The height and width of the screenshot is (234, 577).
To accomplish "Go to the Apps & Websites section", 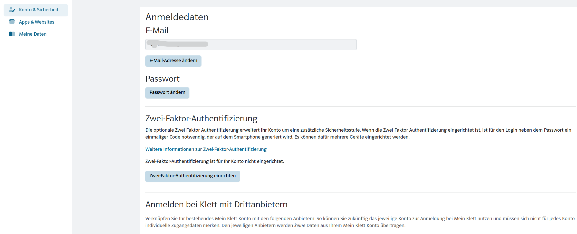I will [x=36, y=22].
